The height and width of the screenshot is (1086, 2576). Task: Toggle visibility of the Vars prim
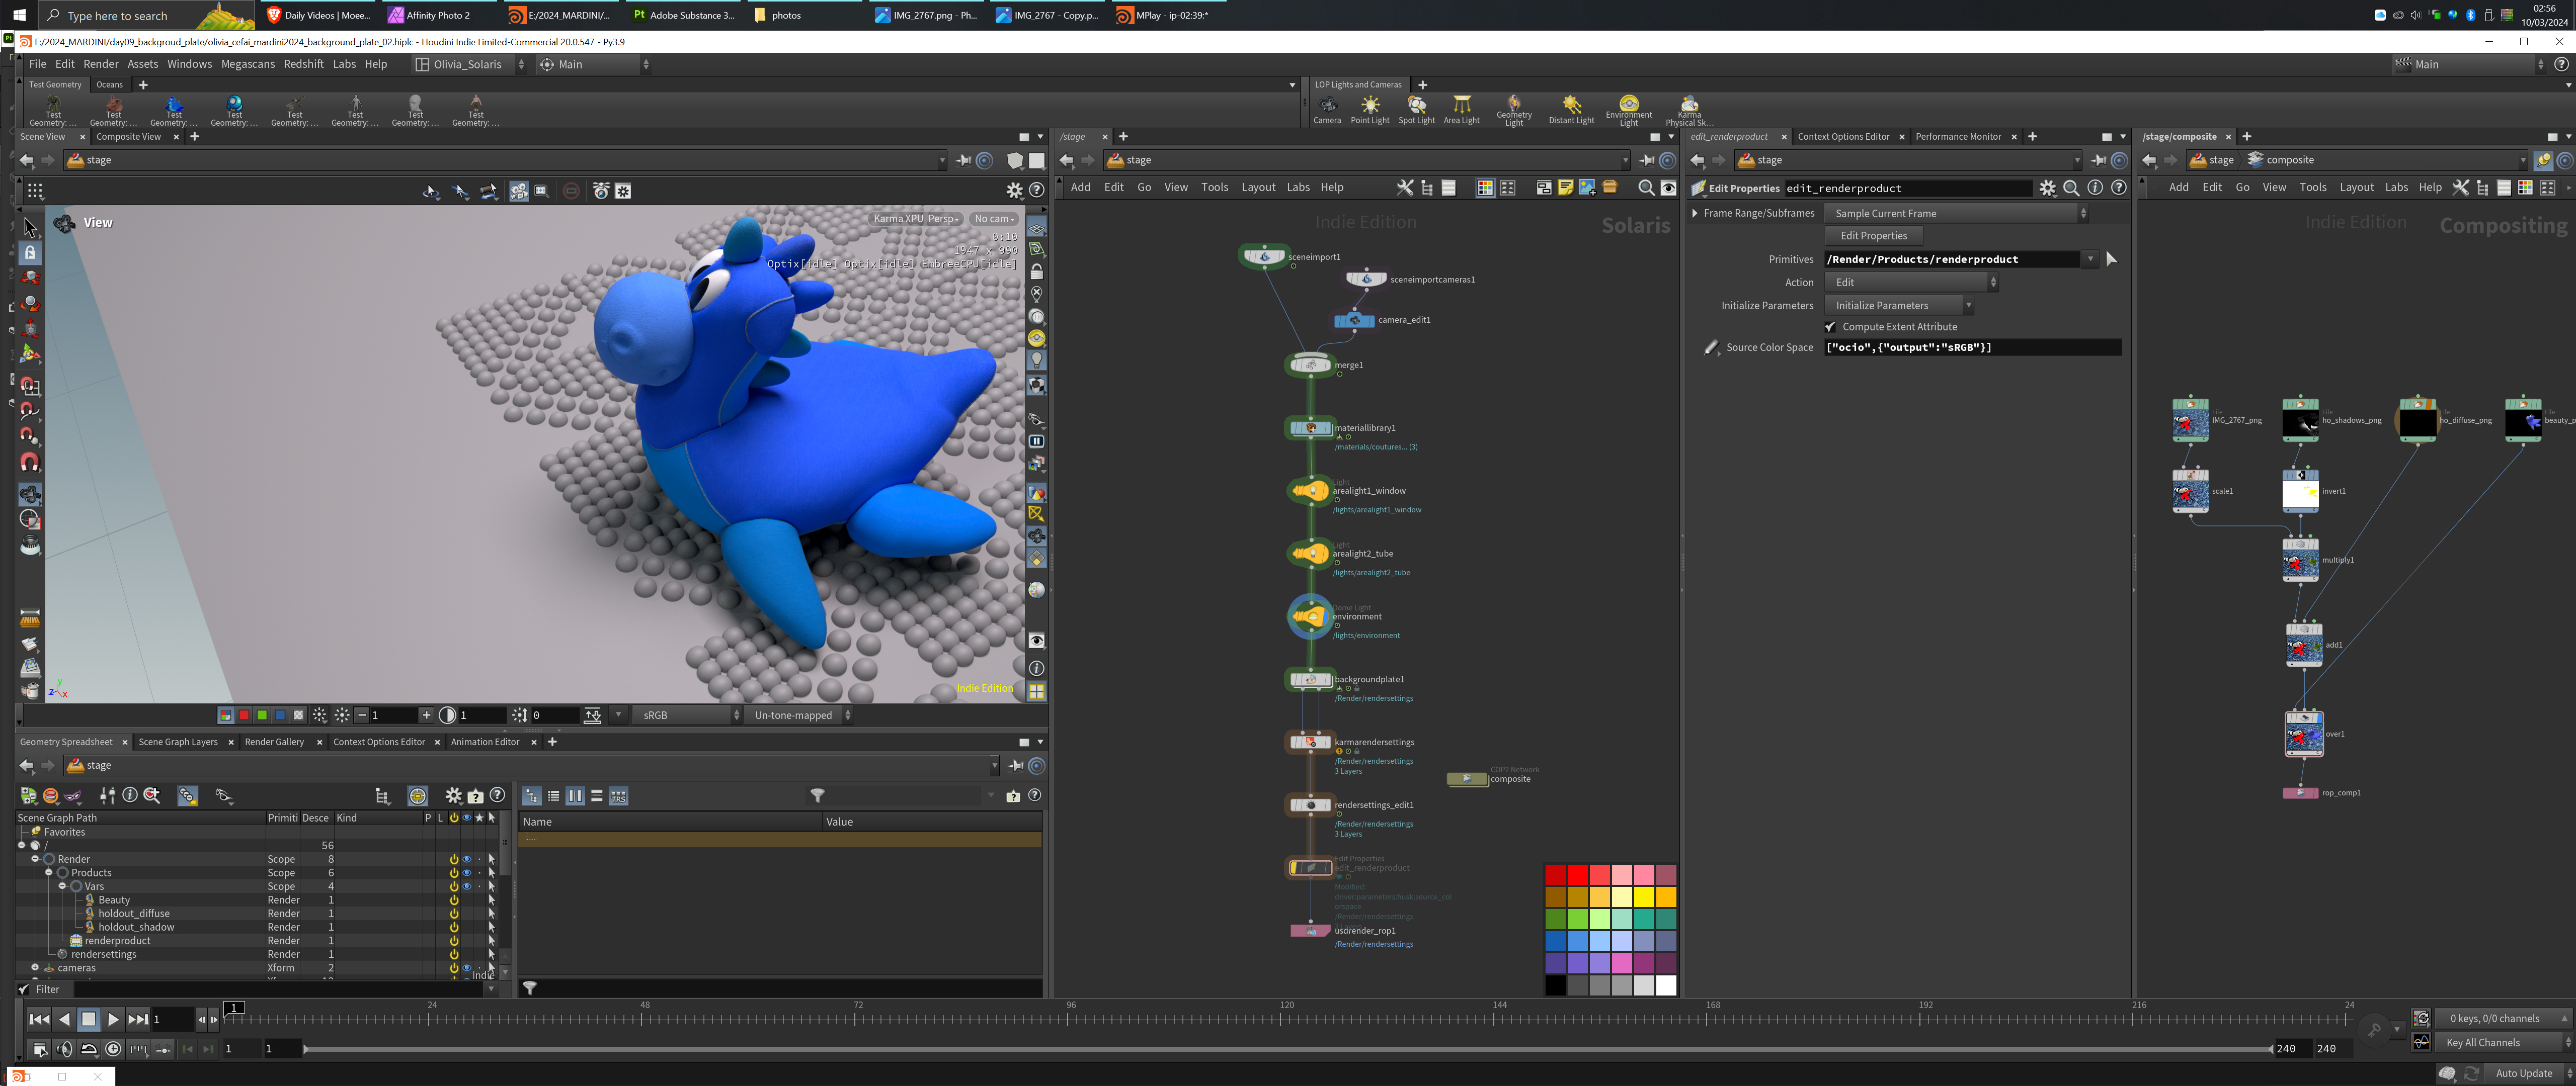pos(466,886)
